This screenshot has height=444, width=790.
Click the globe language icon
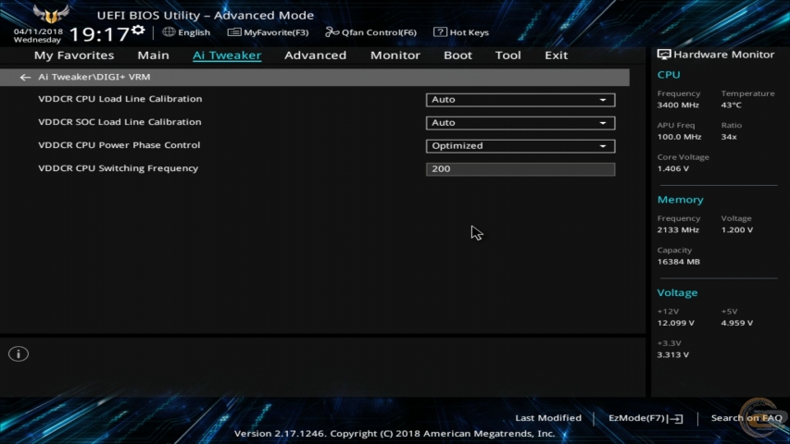point(169,32)
